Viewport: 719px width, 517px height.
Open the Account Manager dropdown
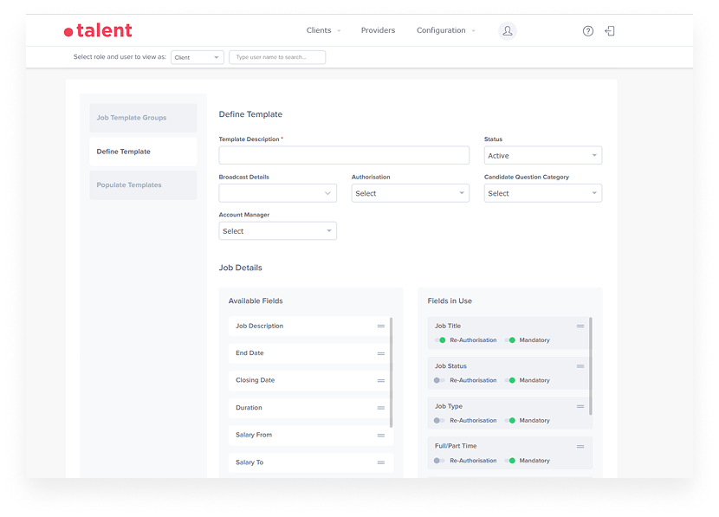pyautogui.click(x=277, y=231)
